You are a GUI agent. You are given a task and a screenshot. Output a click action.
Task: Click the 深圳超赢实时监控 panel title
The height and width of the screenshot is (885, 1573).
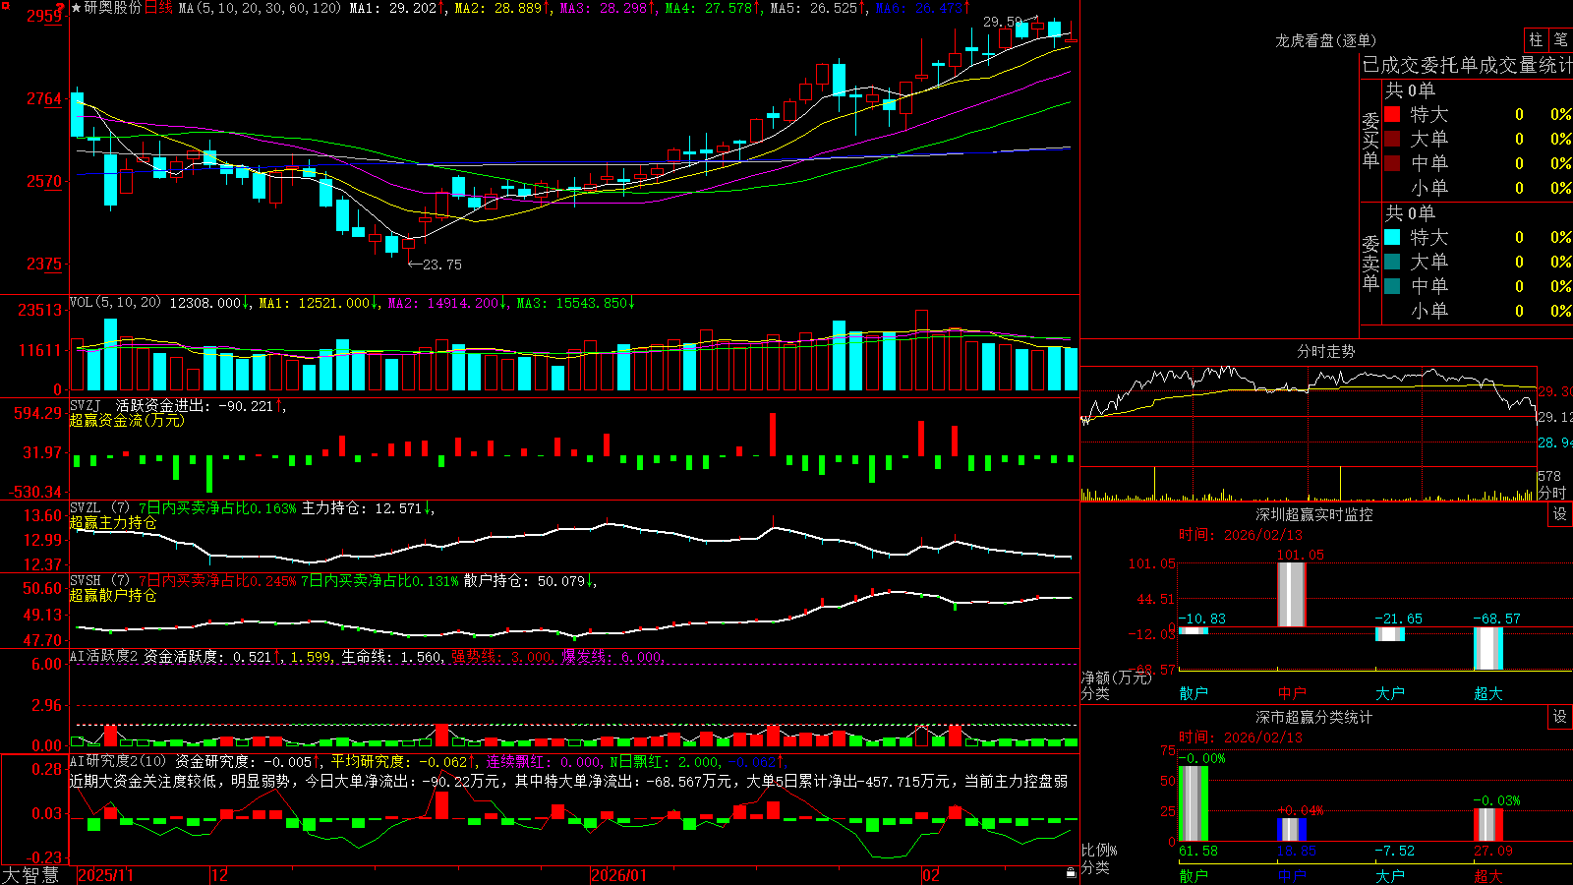(x=1314, y=514)
